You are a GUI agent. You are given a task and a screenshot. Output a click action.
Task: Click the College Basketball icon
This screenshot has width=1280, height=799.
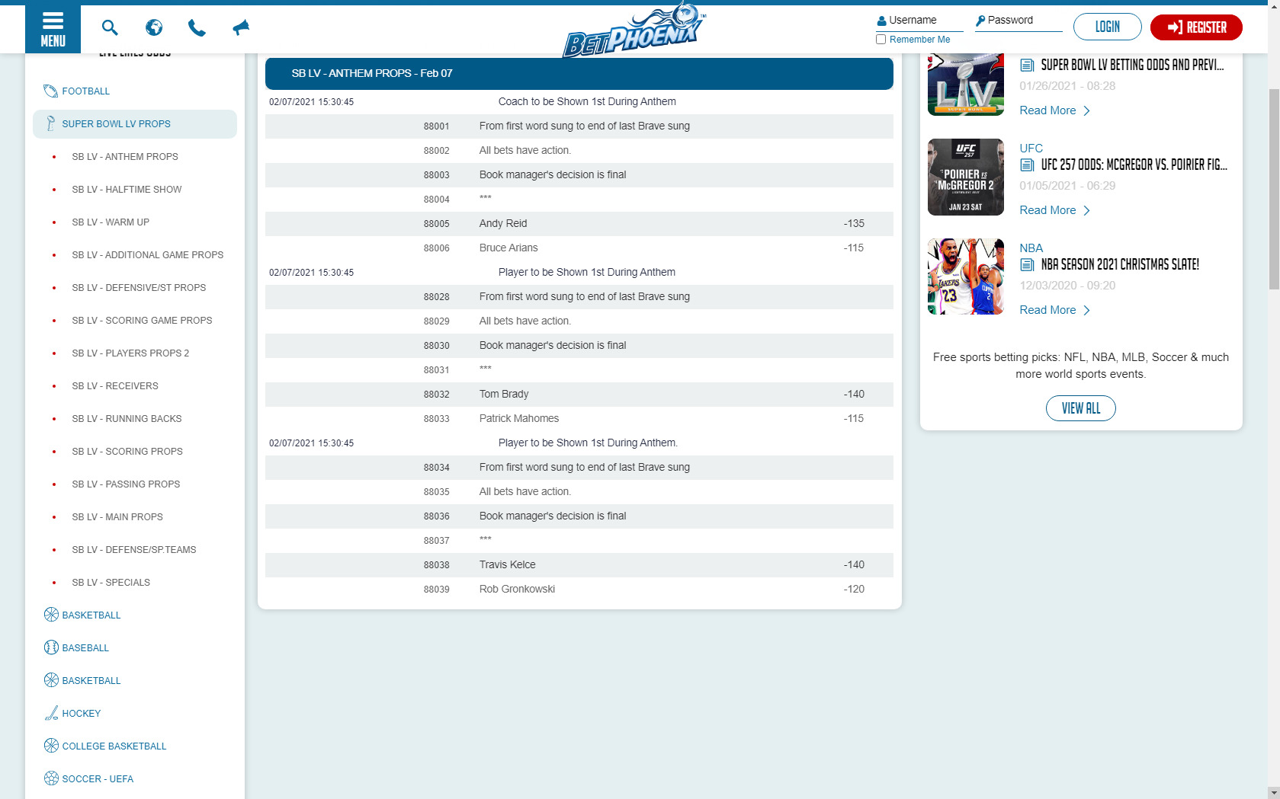click(51, 746)
